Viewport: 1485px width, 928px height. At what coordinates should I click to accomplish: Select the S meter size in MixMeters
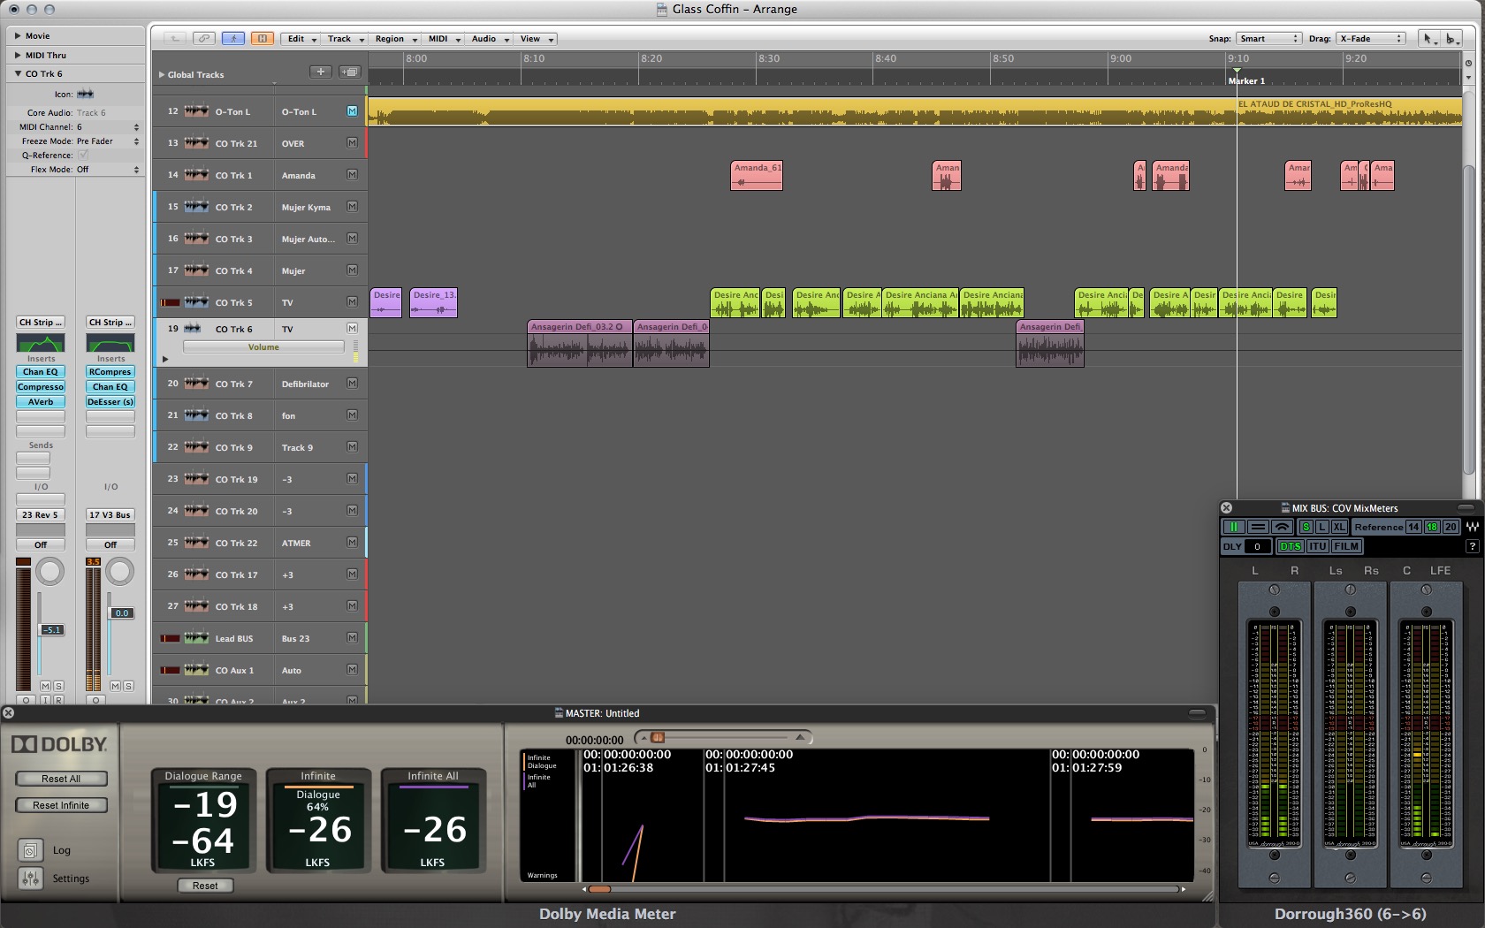pos(1306,527)
